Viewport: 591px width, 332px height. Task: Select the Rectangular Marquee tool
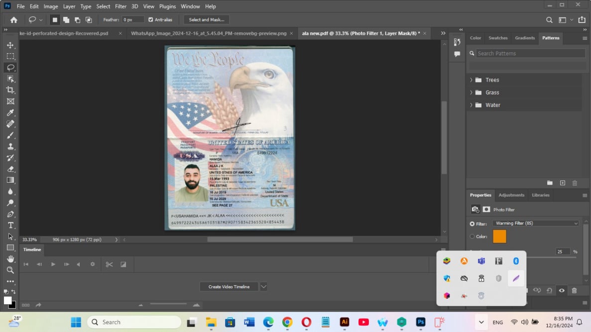10,57
